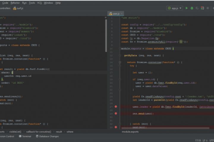Click the 17:19 cursor position in status bar

[198, 140]
